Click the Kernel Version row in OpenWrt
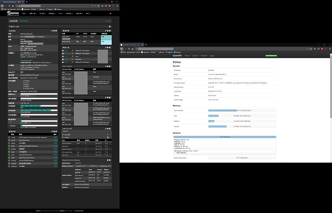 click(x=225, y=87)
